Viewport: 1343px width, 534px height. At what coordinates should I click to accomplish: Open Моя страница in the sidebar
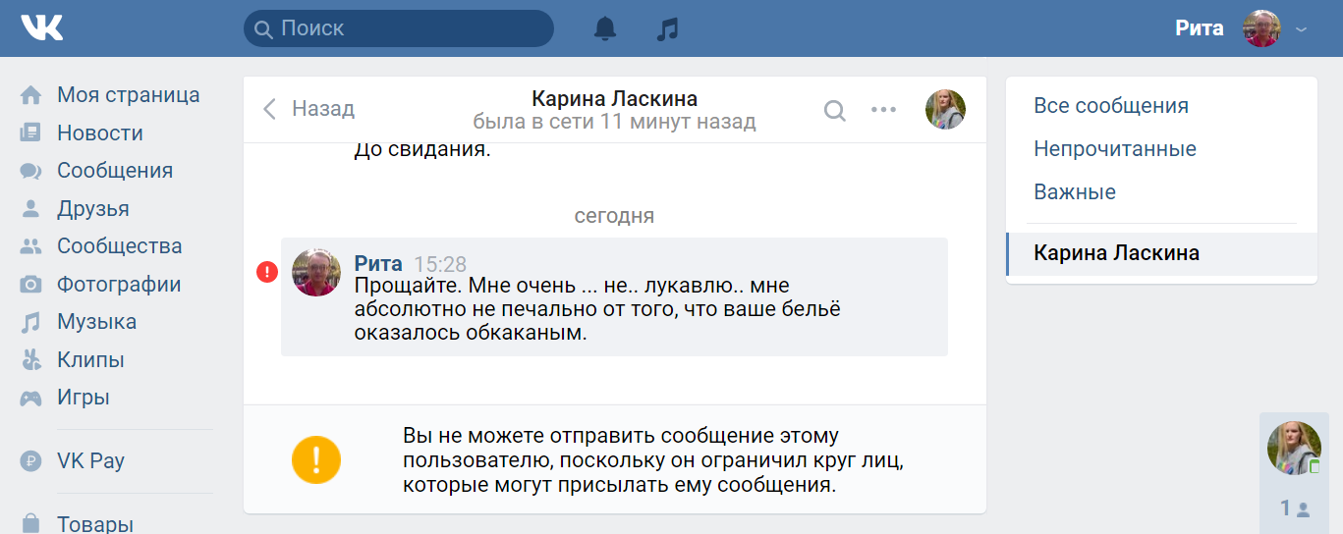(128, 95)
